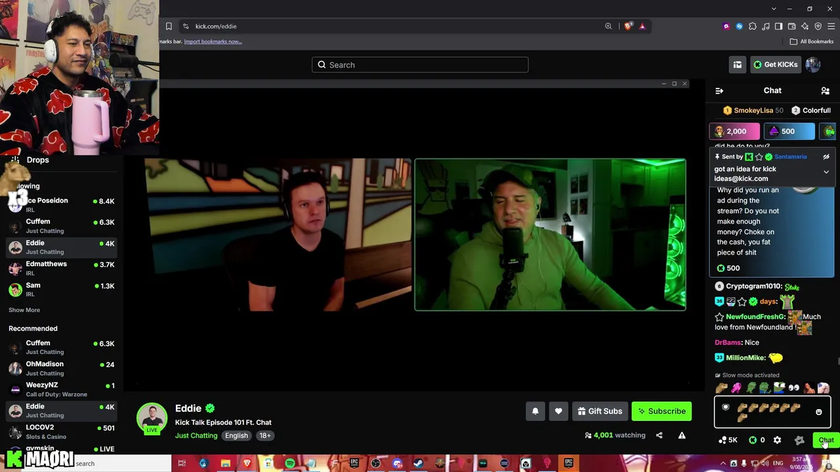Open the browser tab search chevron
This screenshot has height=472, width=840.
tap(774, 9)
